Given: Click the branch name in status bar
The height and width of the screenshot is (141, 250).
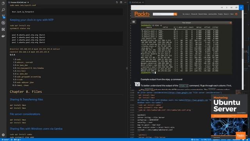Looking at the screenshot, I should point(5,140).
